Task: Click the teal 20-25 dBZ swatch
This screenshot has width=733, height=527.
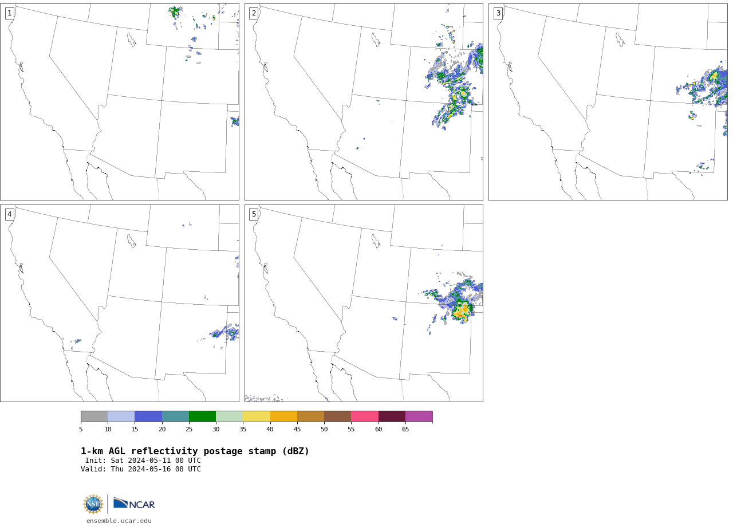Action: click(175, 416)
